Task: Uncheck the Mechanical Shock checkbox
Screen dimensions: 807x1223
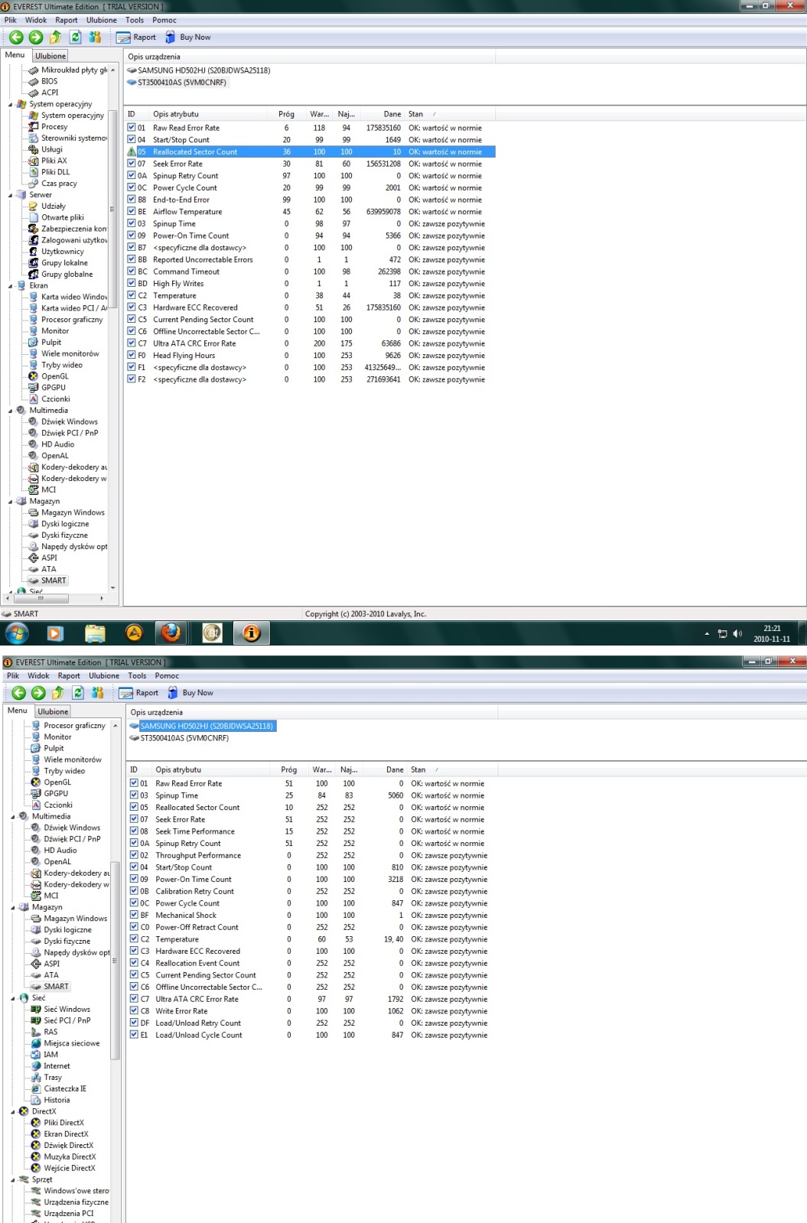Action: point(134,915)
